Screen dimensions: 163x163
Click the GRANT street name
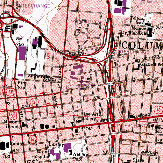pos(56,101)
